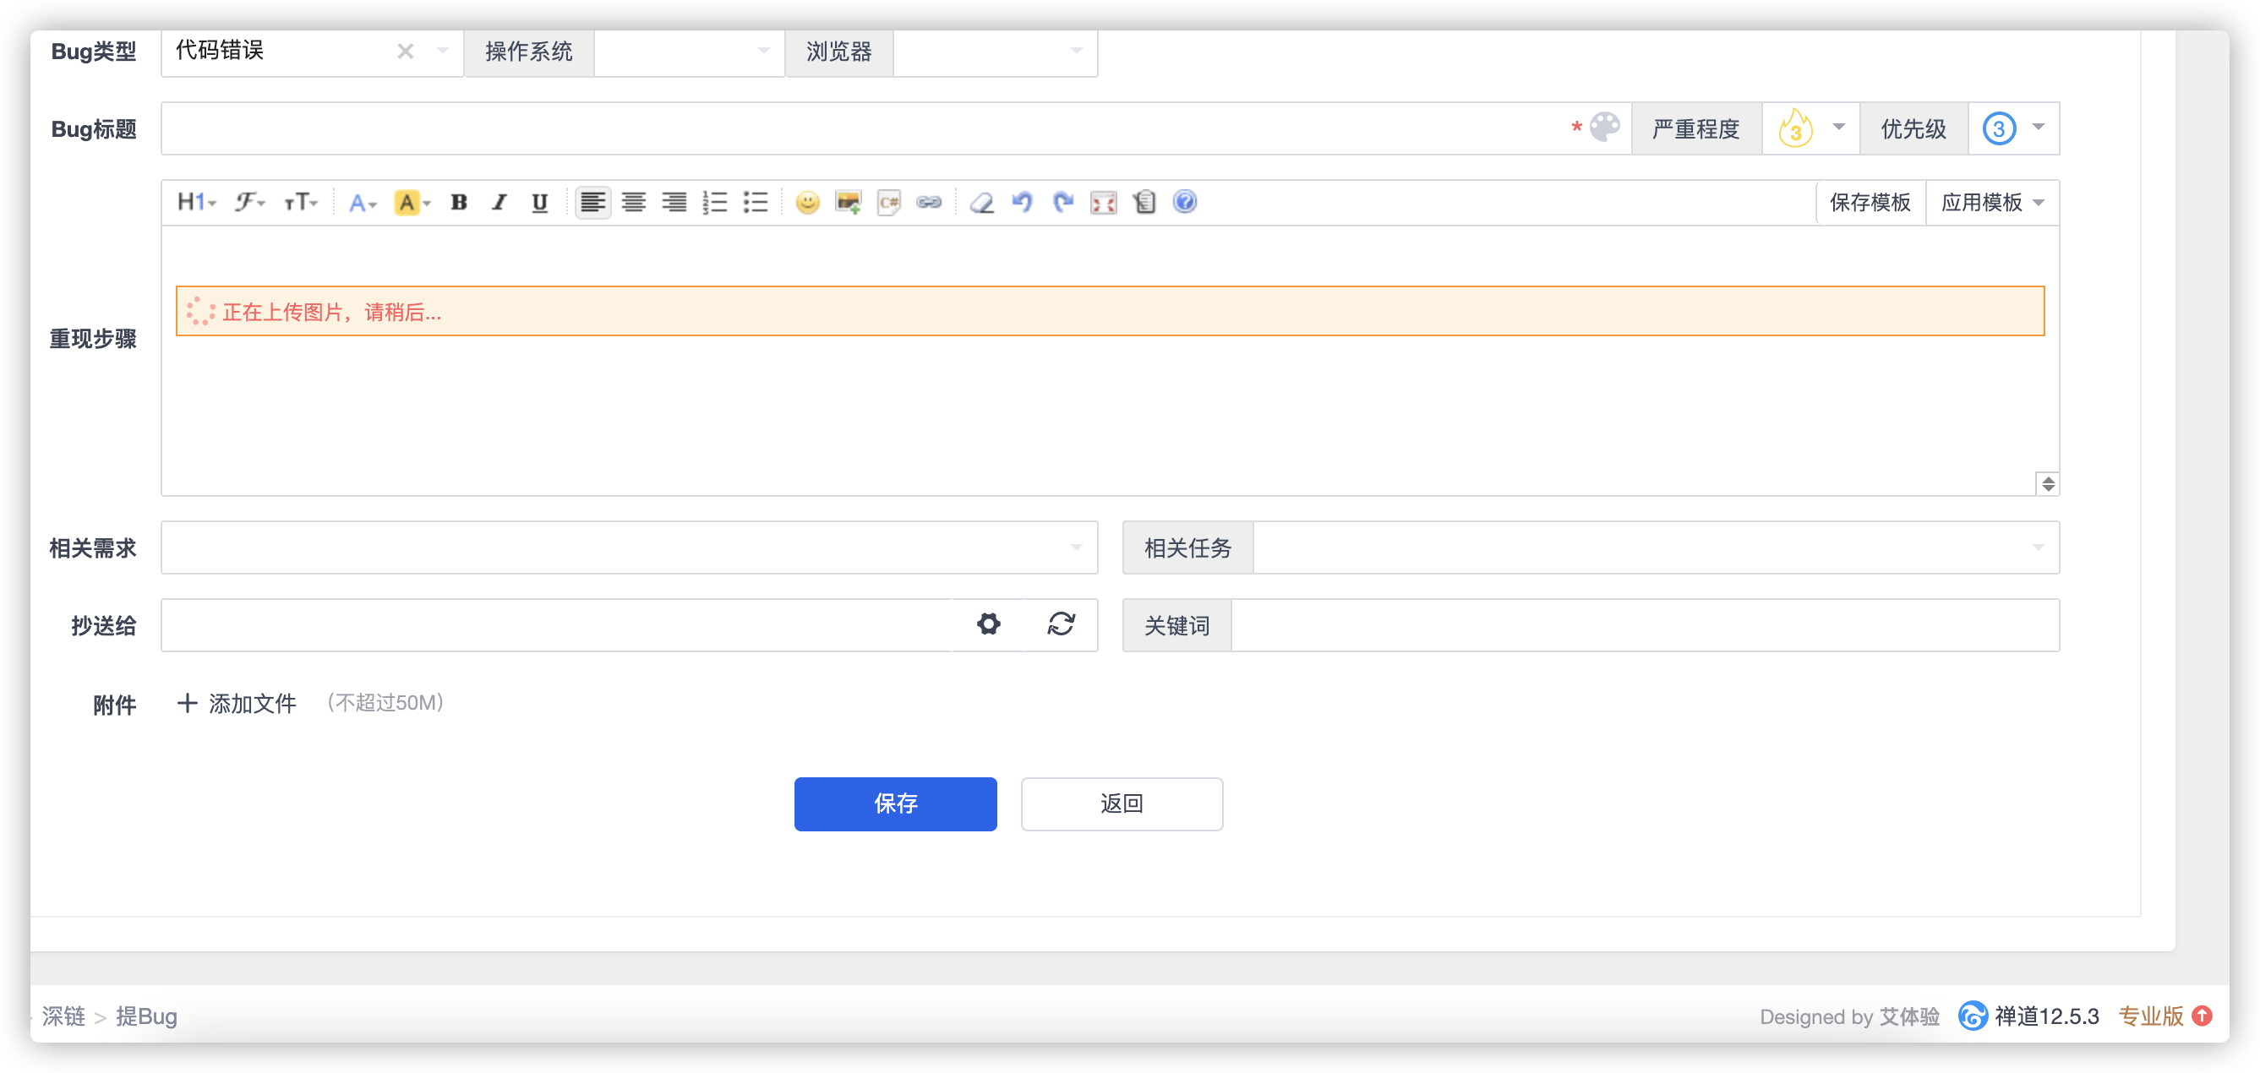Click the eraser clear formatting icon

pyautogui.click(x=981, y=203)
